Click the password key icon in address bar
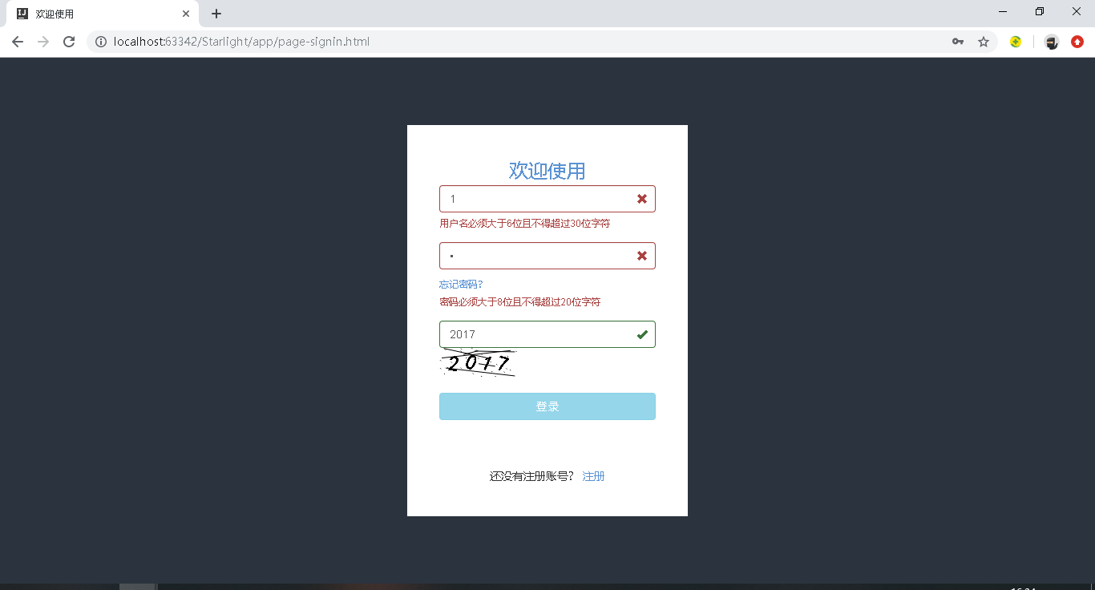 click(958, 42)
